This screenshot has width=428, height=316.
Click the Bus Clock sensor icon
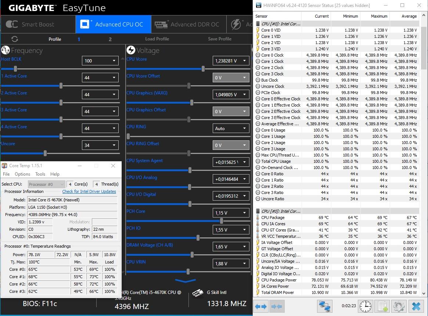coord(258,80)
